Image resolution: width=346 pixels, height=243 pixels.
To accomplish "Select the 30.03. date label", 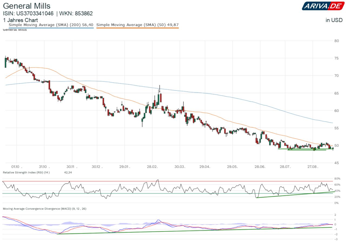I will [x=180, y=167].
